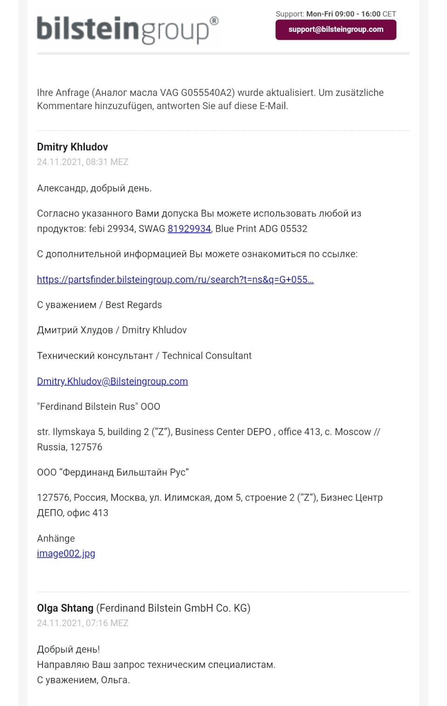The image size is (447, 706).
Task: Click the 24.11.2021, 08:31 MEZ timestamp
Action: [82, 162]
